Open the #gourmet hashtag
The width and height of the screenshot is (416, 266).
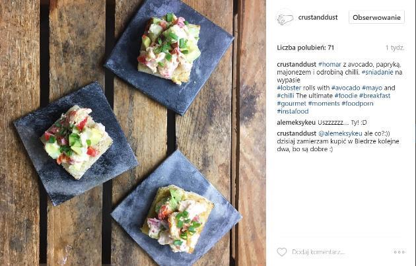(x=291, y=104)
